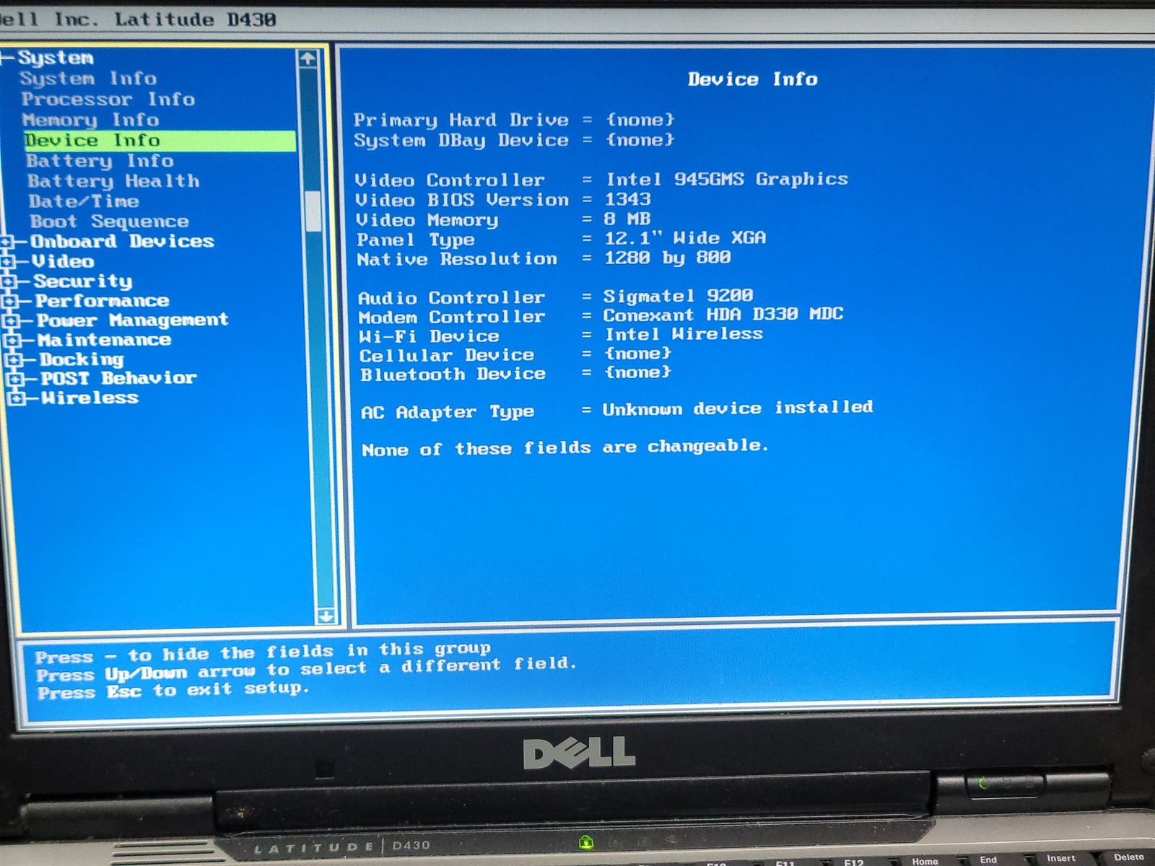Click Conexant HDA D330 MDC value
Screen dimensions: 1155x866
723,315
